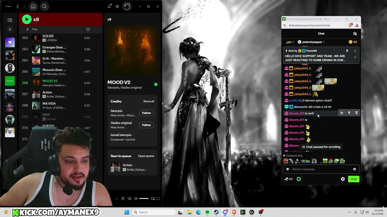Go back in Spotify navigation
Viewport: 387px width, 217px height.
tap(18, 6)
